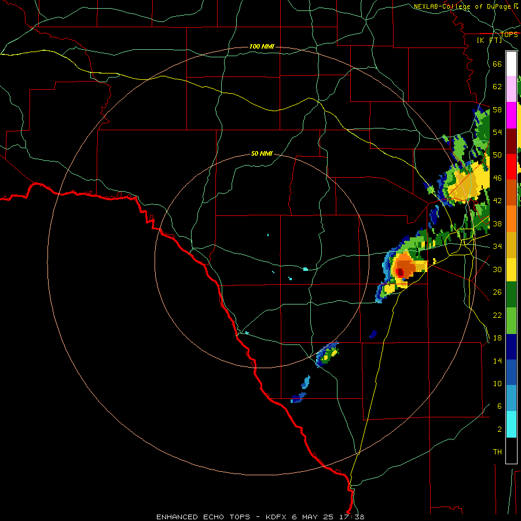Image resolution: width=521 pixels, height=521 pixels.
Task: Select the white legend color swatch
Action: coord(511,64)
